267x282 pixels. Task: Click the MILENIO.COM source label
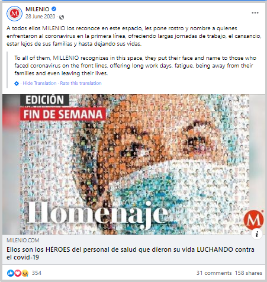(23, 241)
